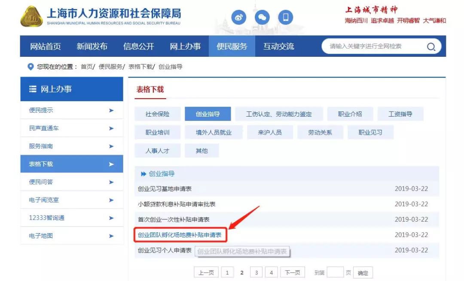Screen dimensions: 464x281
Task: Click the 便民服务 breadcrumb link
Action: [x=110, y=67]
